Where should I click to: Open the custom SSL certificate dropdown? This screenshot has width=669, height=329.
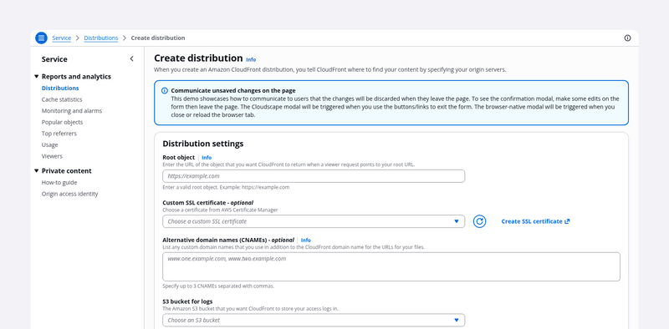click(x=314, y=221)
